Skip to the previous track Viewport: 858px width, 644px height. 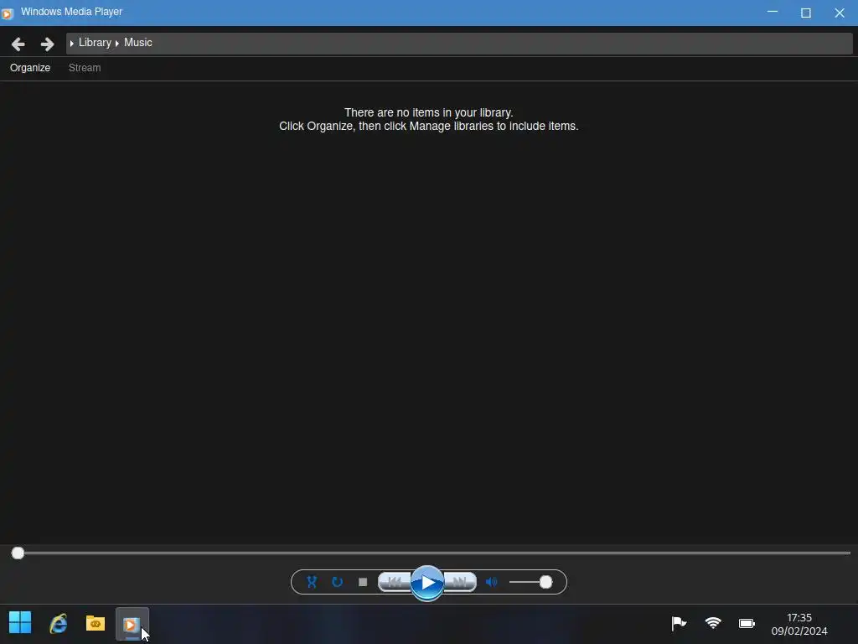coord(394,582)
